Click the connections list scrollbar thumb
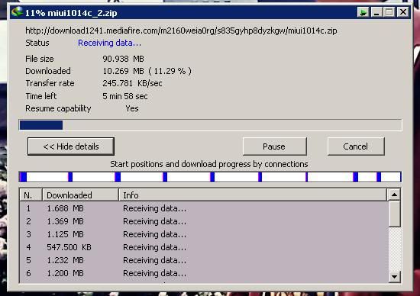 pyautogui.click(x=394, y=214)
